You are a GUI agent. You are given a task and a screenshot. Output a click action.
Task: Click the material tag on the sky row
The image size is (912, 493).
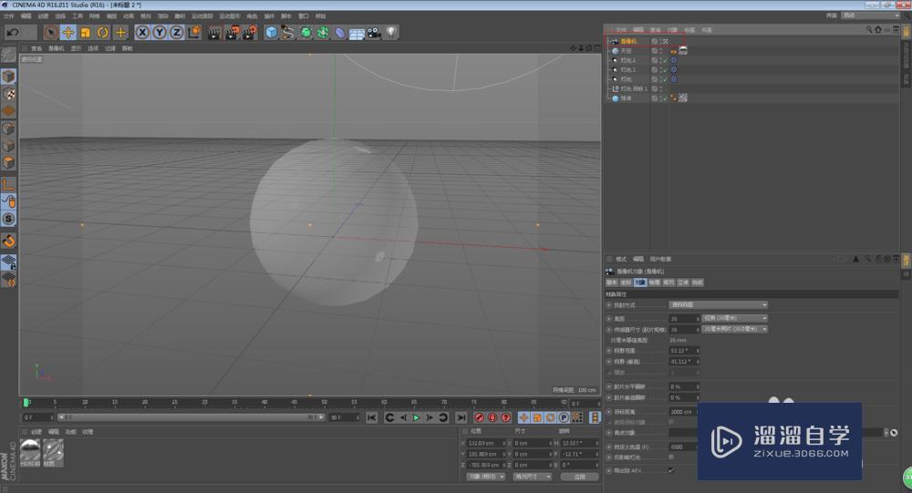(683, 51)
